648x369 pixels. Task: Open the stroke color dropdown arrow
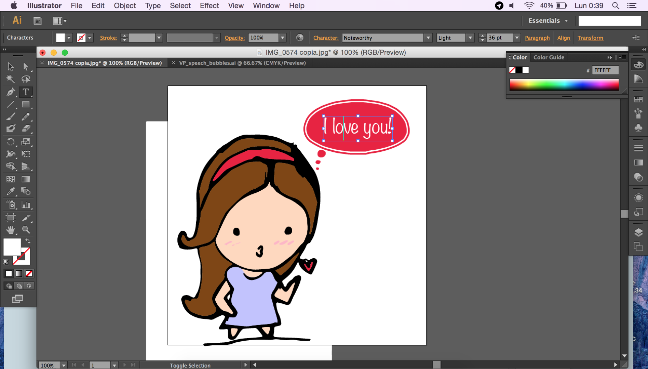pyautogui.click(x=90, y=38)
